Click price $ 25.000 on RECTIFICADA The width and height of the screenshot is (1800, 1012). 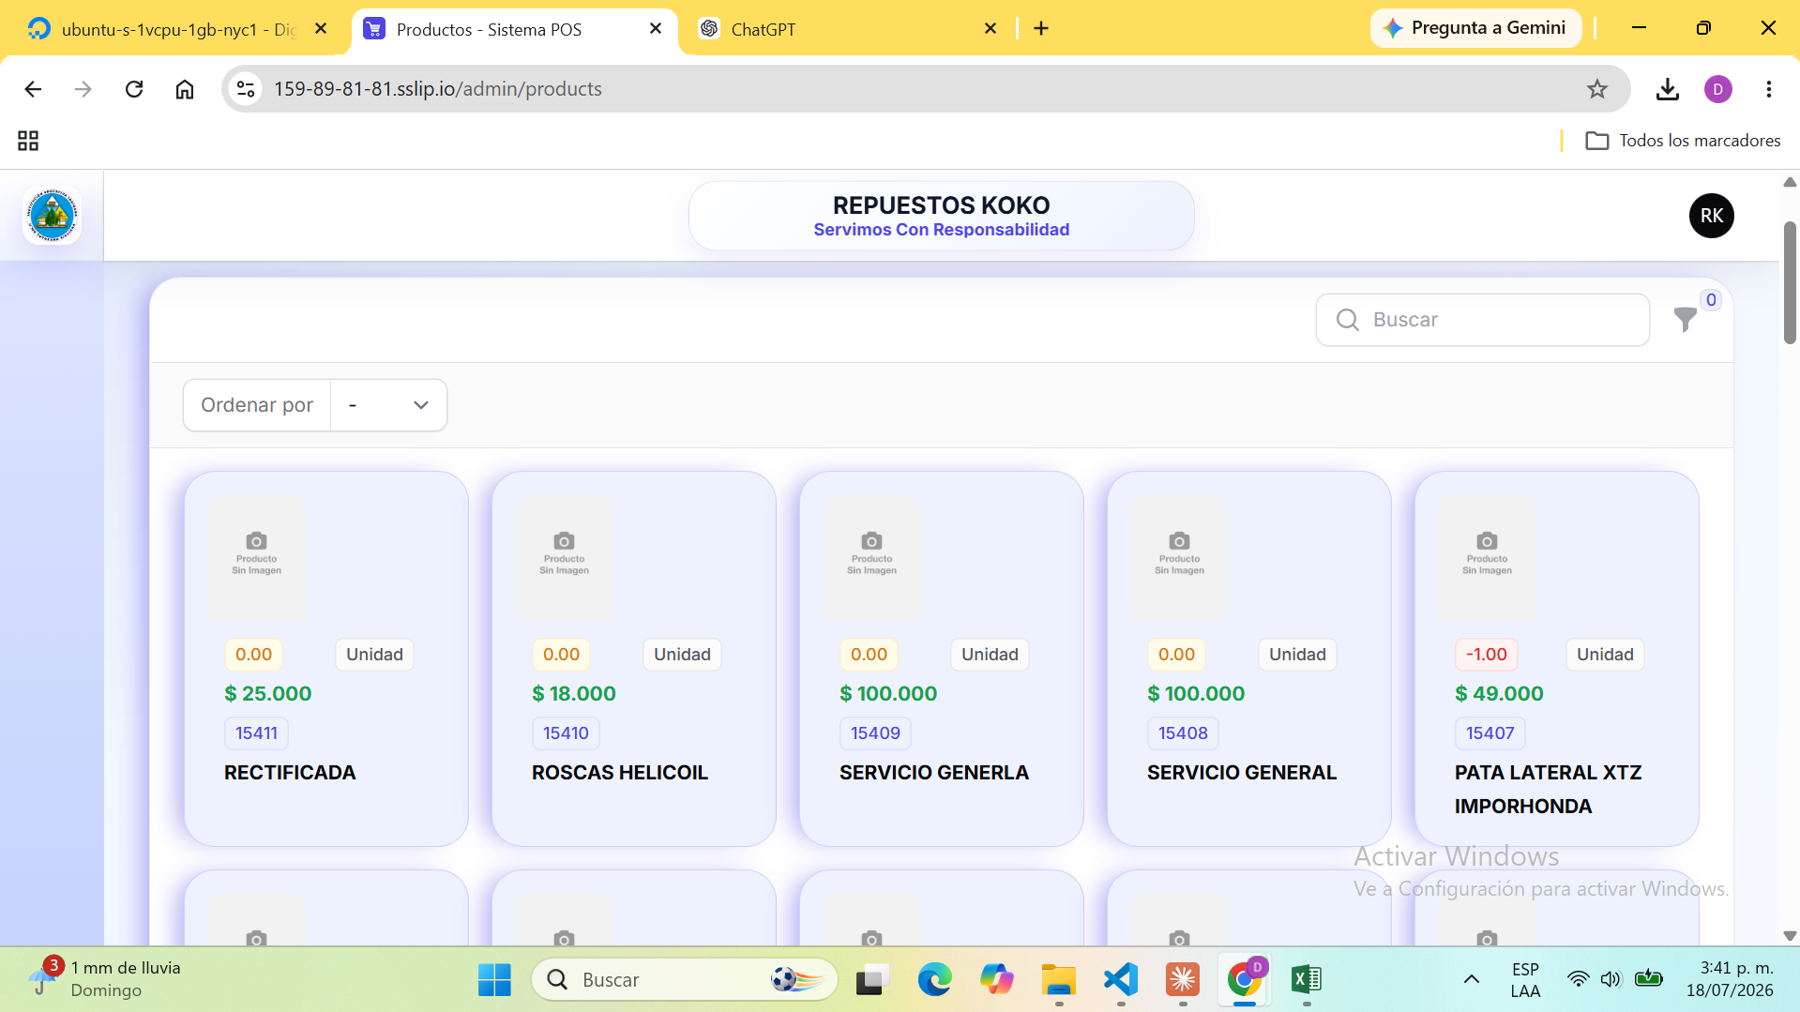267,694
